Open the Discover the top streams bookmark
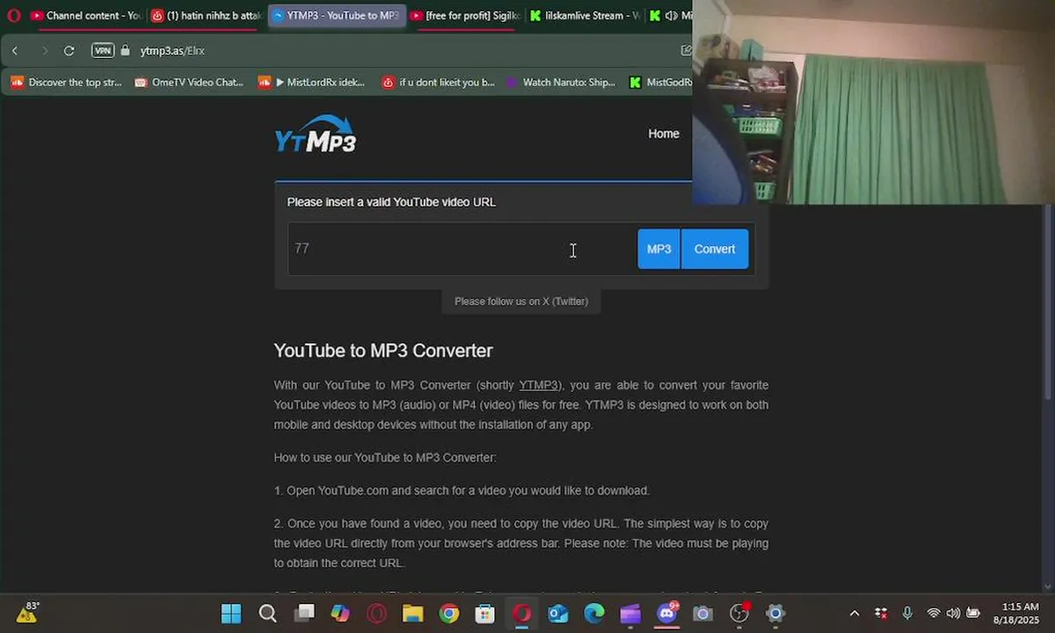This screenshot has width=1055, height=633. click(67, 83)
